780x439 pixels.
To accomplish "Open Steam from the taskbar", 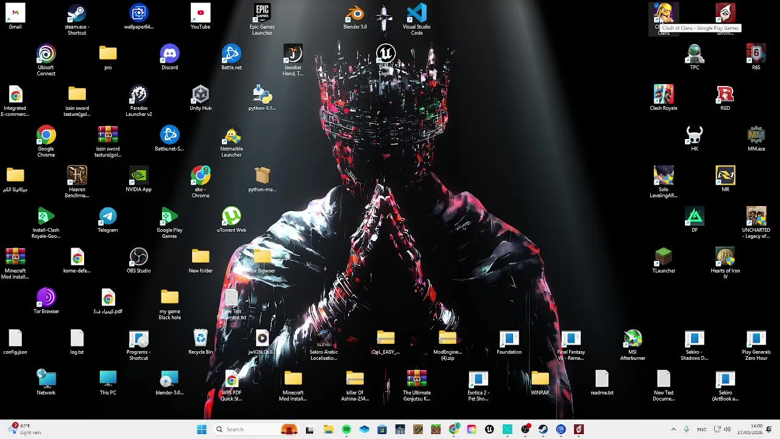I will [543, 429].
